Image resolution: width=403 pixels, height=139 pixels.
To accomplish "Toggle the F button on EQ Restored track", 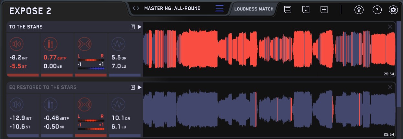I will (x=133, y=87).
